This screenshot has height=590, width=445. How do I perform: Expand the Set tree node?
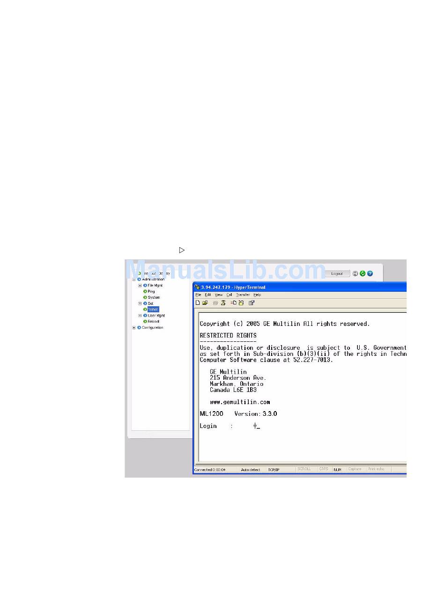point(140,303)
